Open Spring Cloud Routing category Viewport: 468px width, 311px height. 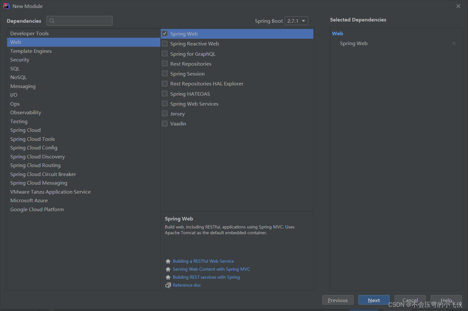tap(83, 165)
